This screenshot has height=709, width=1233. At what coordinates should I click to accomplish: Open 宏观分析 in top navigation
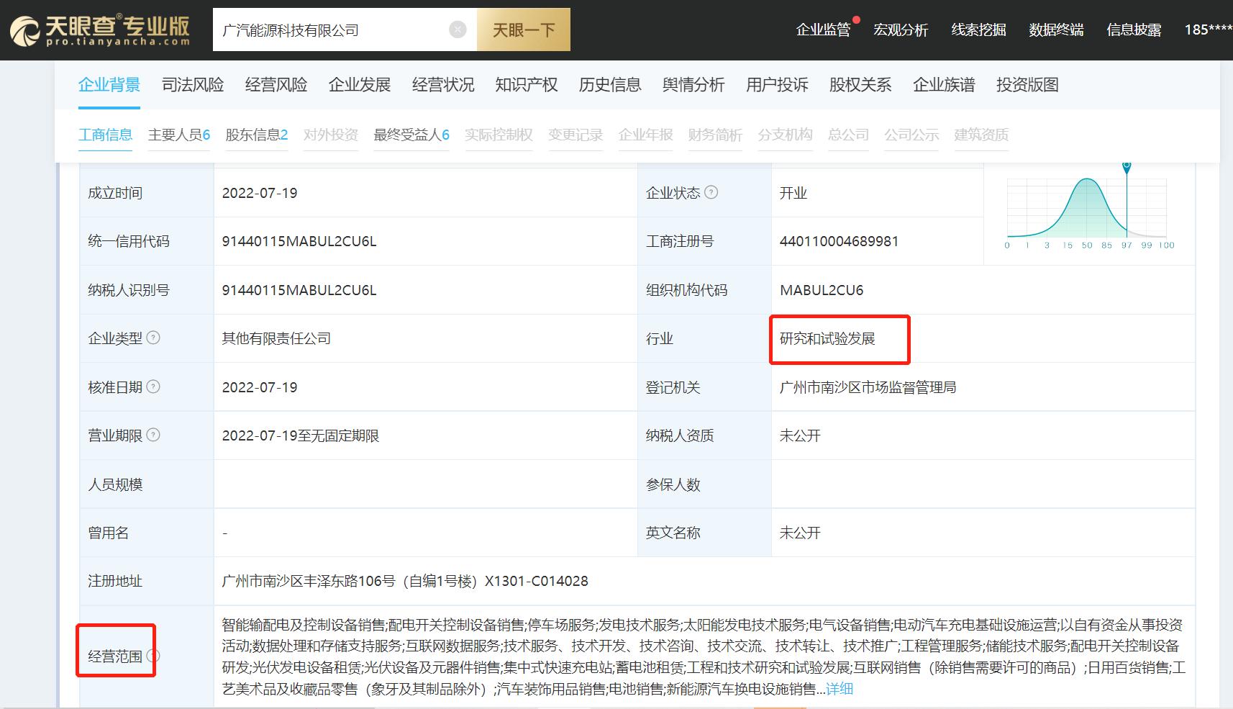coord(901,30)
